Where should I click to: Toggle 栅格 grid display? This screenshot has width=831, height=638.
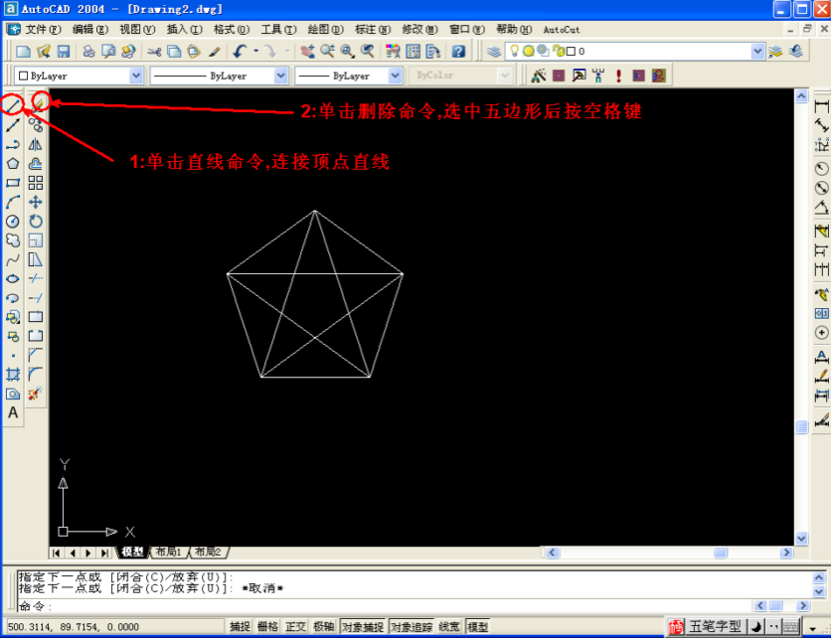pos(269,626)
